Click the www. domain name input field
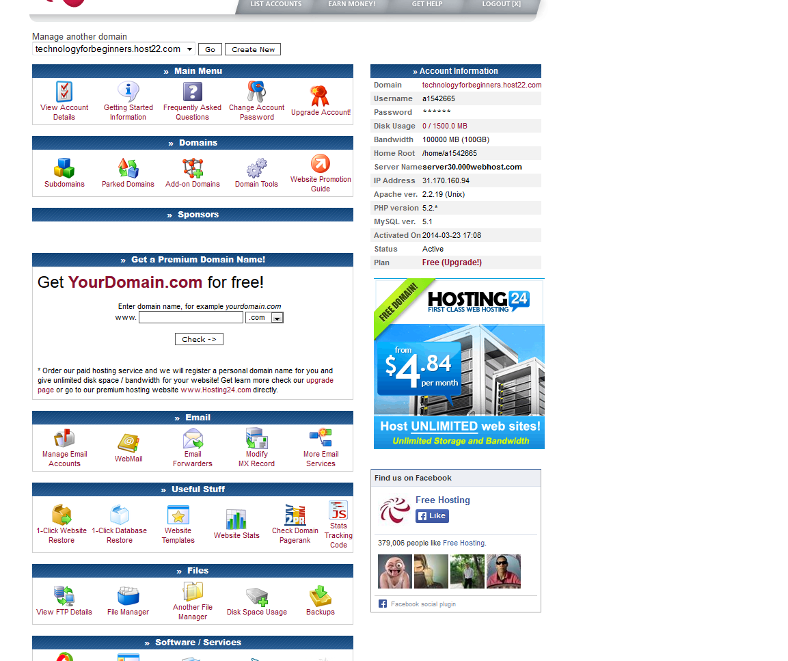788x661 pixels. [191, 318]
